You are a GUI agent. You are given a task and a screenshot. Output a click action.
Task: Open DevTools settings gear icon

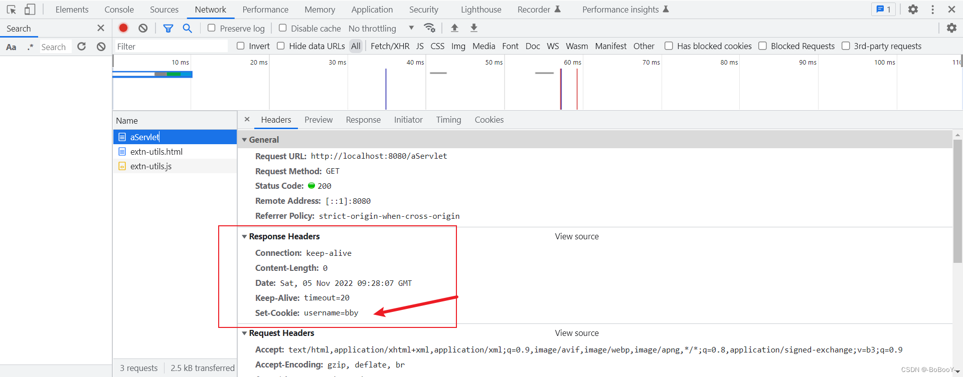[x=913, y=9]
